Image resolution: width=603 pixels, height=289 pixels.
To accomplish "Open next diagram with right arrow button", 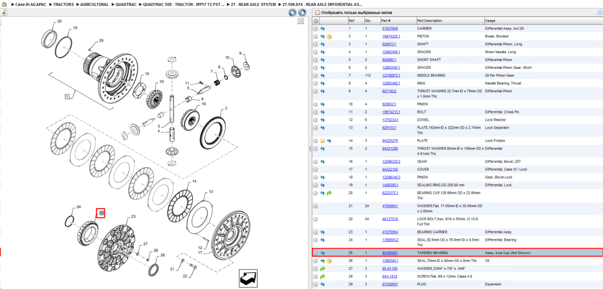I will 302,13.
